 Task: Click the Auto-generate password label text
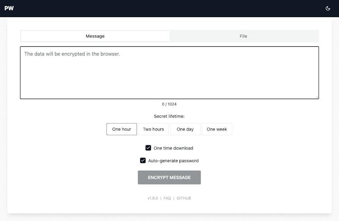point(174,161)
